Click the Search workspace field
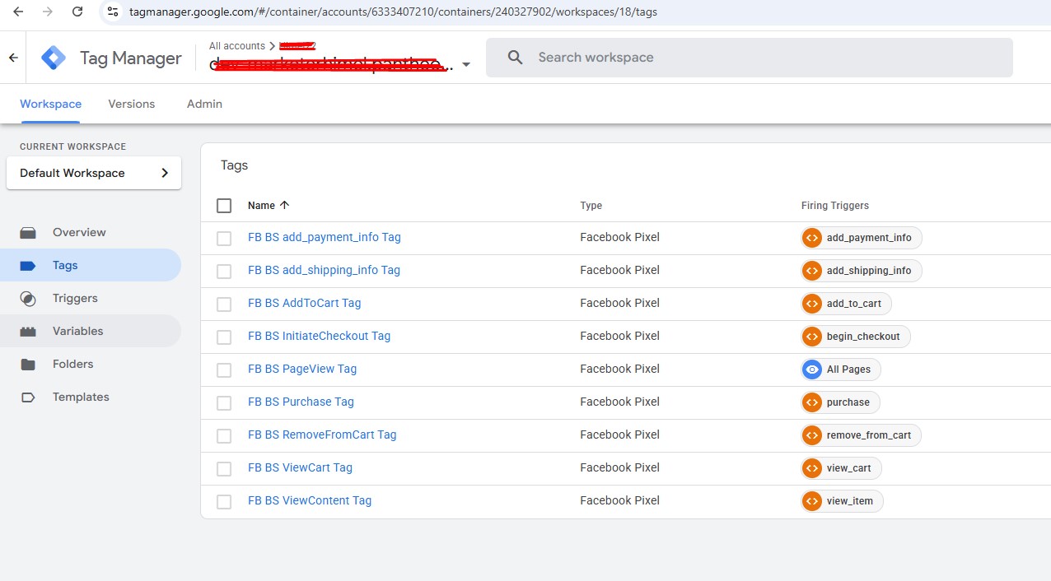This screenshot has height=581, width=1051. [x=749, y=58]
